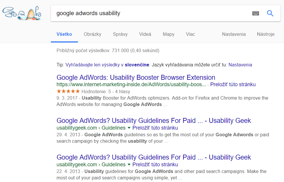Click the orange star rating
This screenshot has width=284, height=182.
click(68, 91)
